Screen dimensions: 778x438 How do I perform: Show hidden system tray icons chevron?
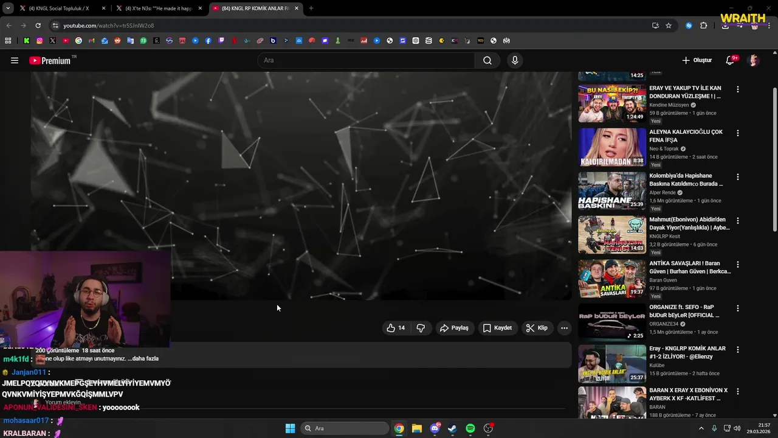[701, 428]
